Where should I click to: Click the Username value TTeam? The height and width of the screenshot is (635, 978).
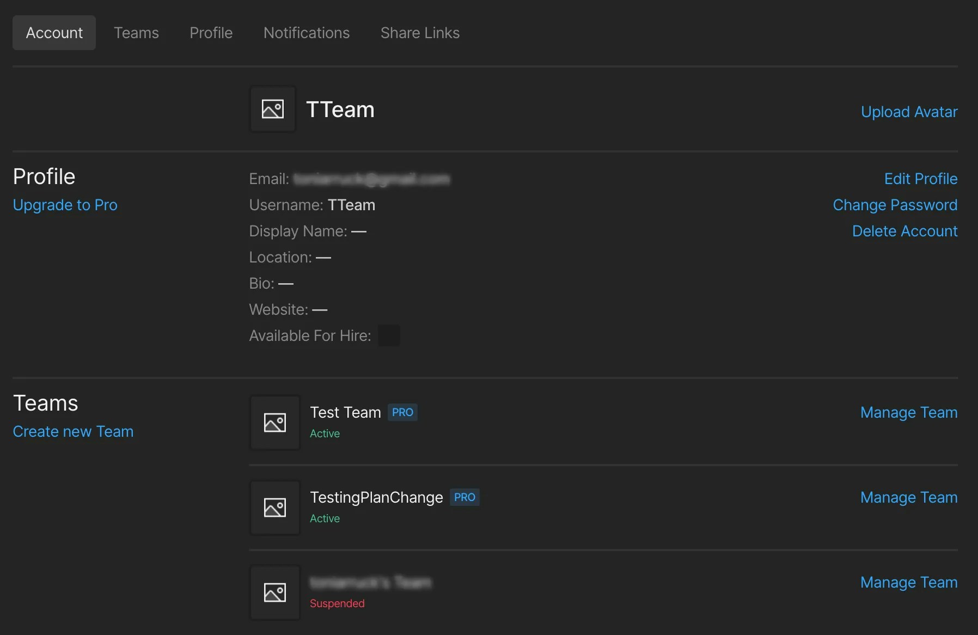[351, 205]
